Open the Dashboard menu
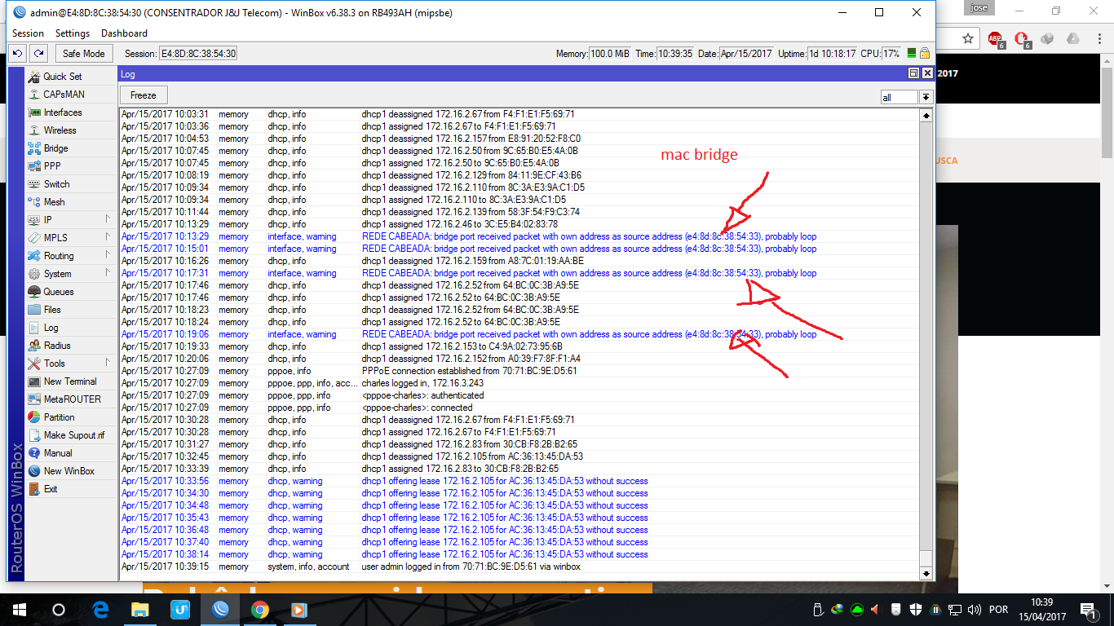 124,33
